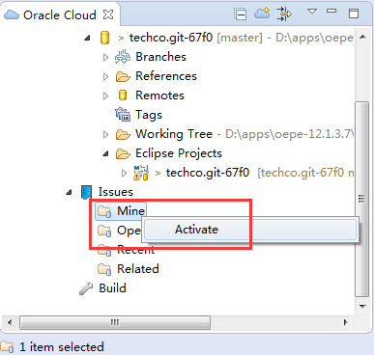
Task: Collapse the techco.git-67f0 repository node
Action: [x=87, y=39]
